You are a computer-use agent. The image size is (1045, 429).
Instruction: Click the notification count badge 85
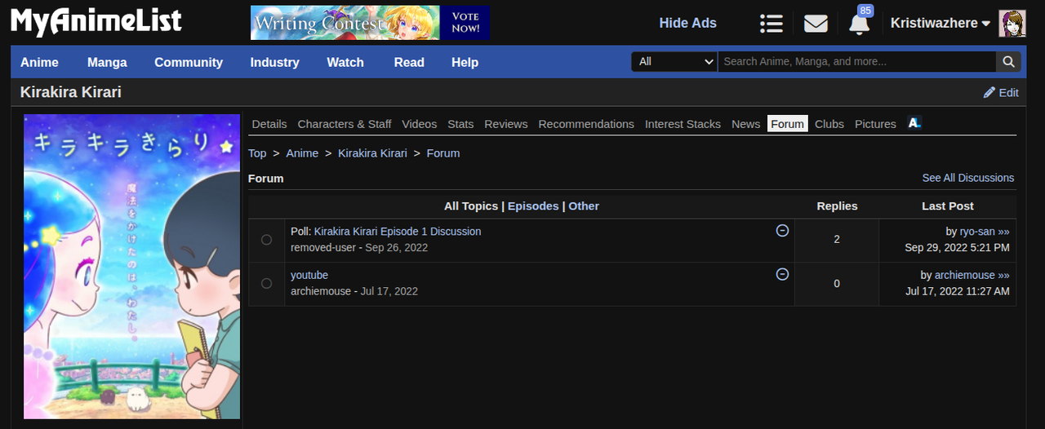click(x=865, y=11)
